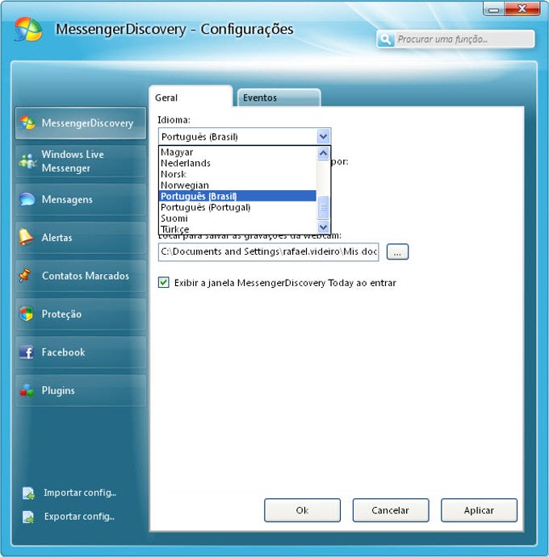The height and width of the screenshot is (557, 549).
Task: Click the Ok button
Action: click(x=302, y=510)
